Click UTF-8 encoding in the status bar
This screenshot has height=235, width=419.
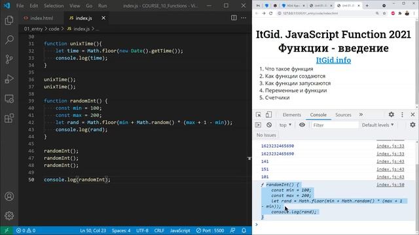[142, 230]
